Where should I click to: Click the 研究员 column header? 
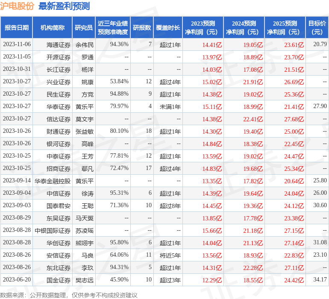pyautogui.click(x=84, y=27)
